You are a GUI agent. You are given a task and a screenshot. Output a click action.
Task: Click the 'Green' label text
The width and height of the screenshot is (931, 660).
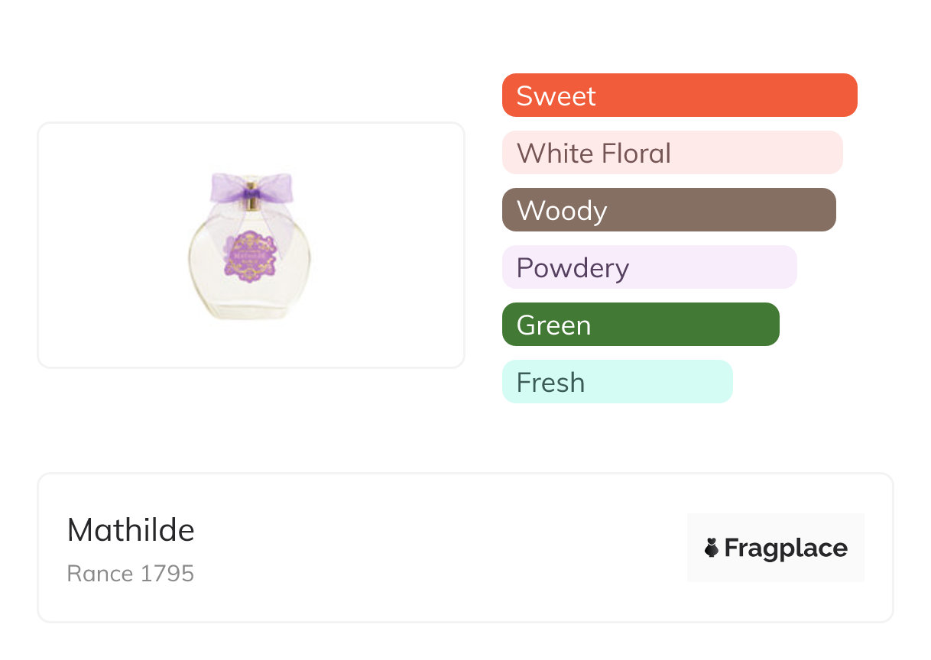[553, 325]
